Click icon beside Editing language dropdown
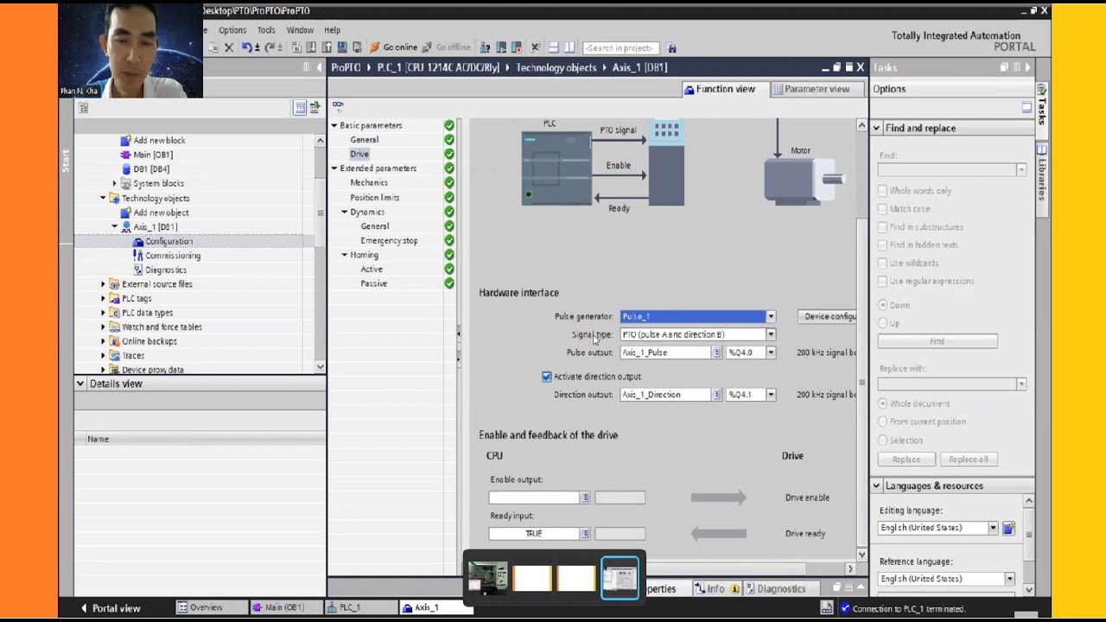1106x622 pixels. coord(1008,528)
